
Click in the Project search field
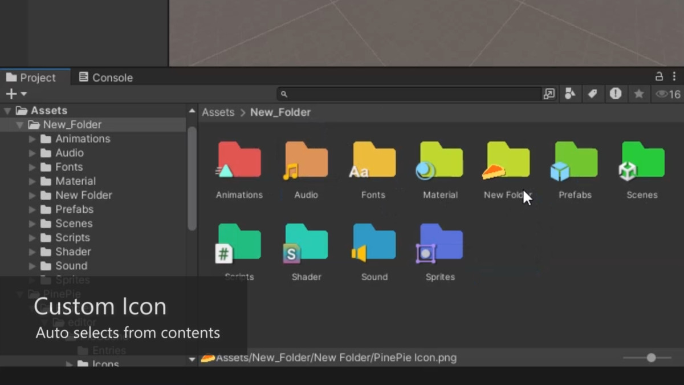(x=409, y=94)
